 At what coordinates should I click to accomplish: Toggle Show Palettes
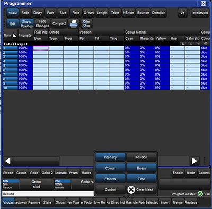pyautogui.click(x=26, y=23)
